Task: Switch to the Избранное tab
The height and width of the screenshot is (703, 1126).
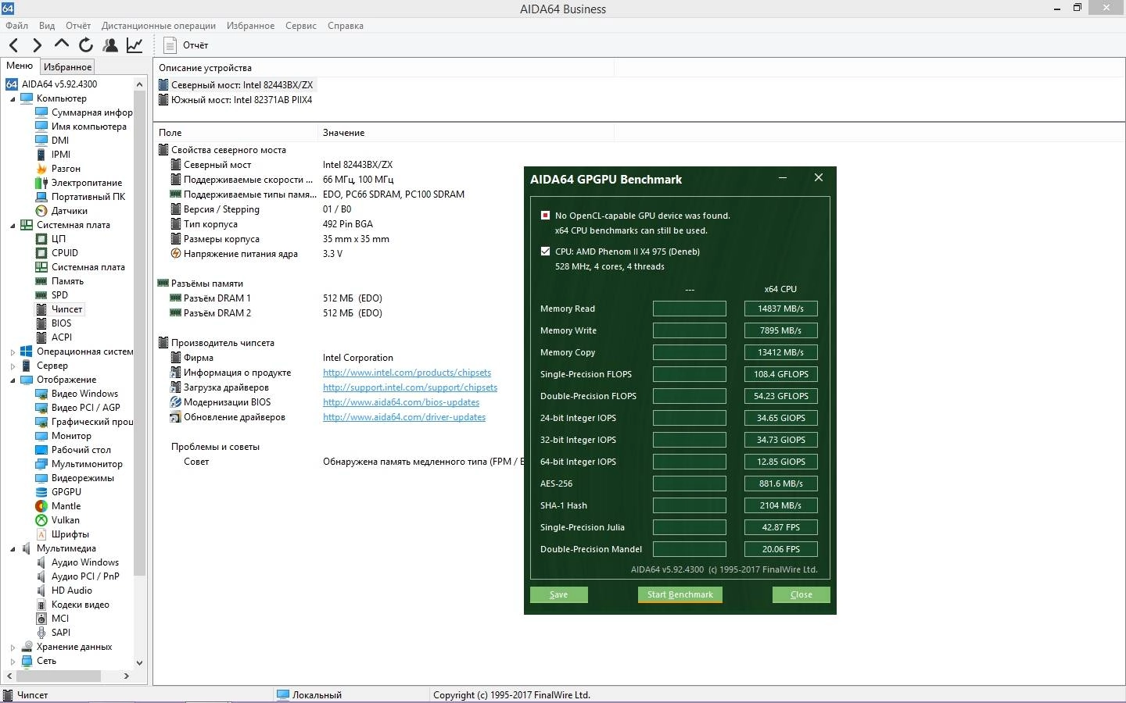Action: tap(67, 67)
